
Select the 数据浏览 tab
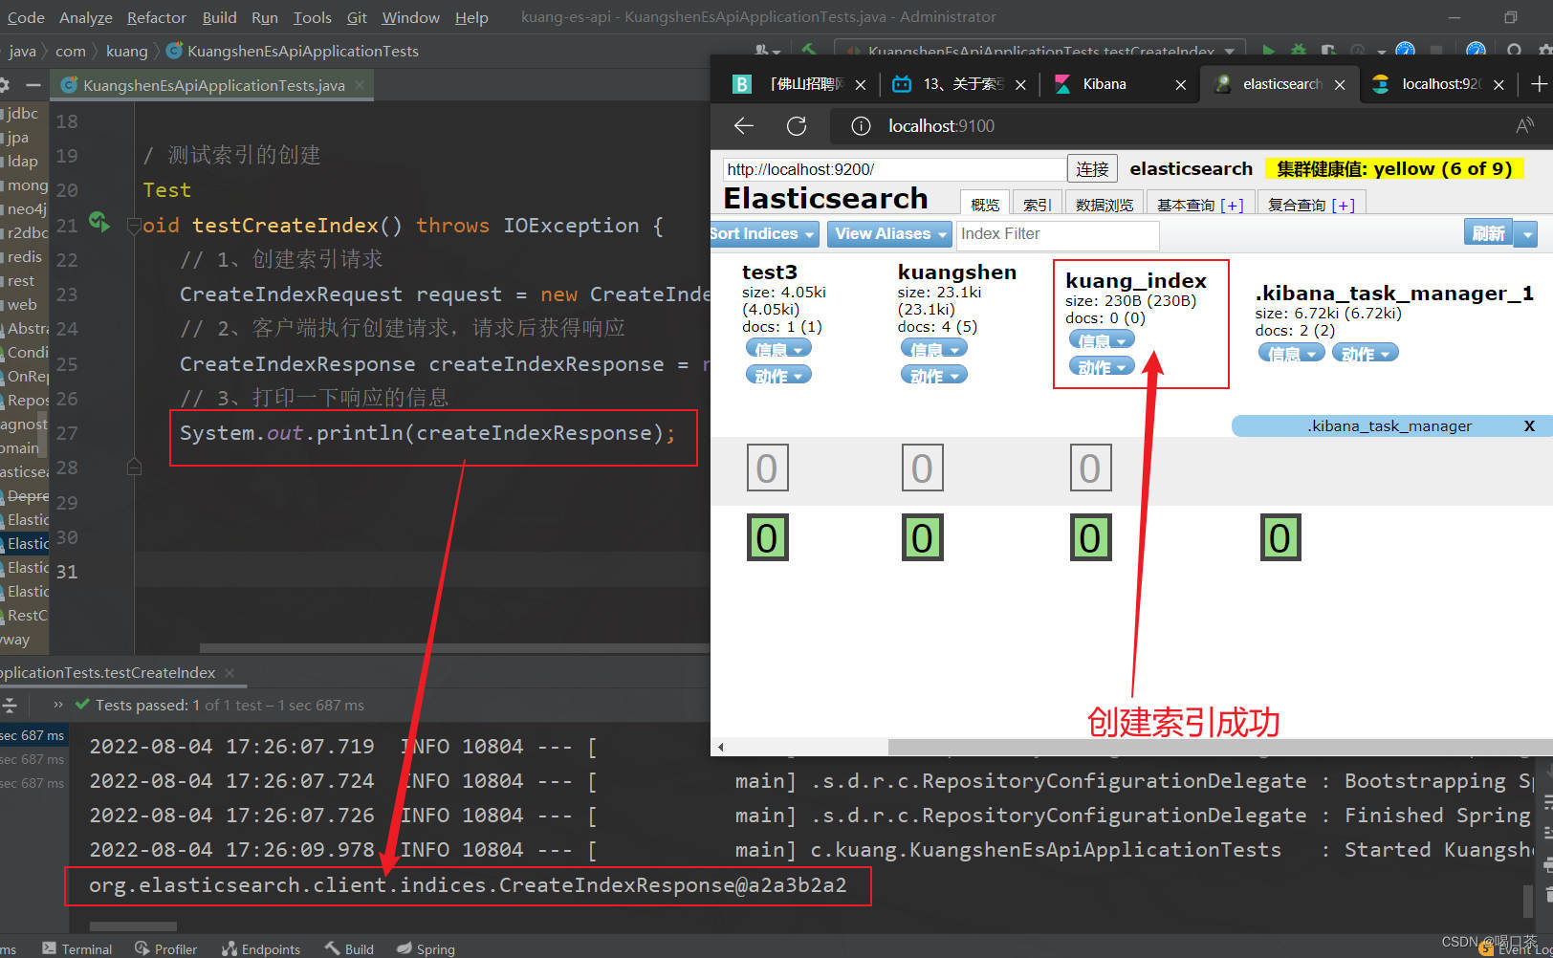click(1105, 204)
